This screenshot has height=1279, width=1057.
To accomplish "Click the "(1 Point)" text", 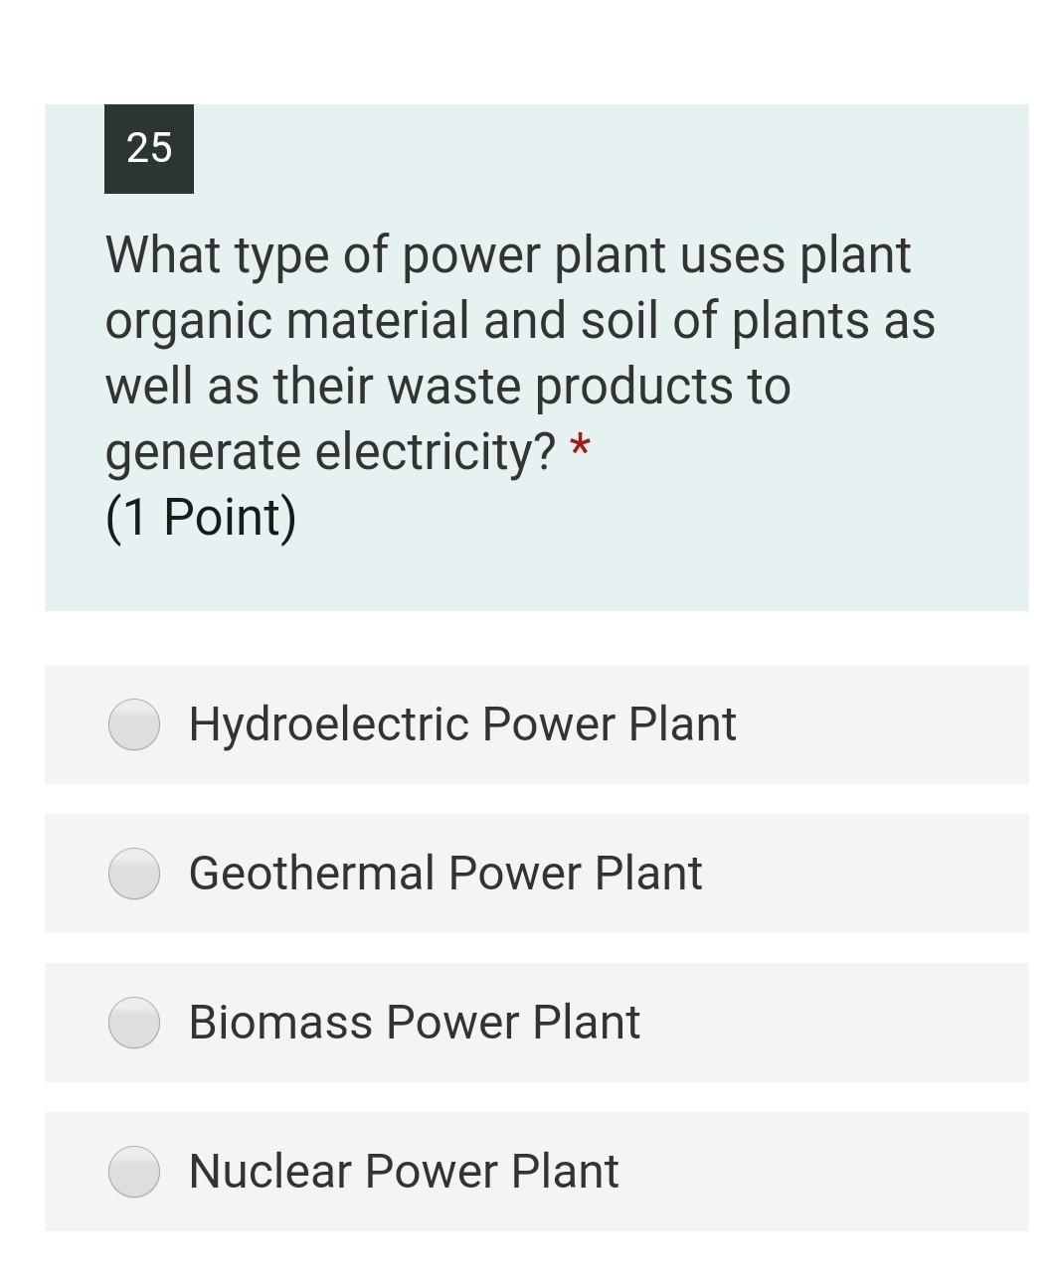I will coord(201,517).
